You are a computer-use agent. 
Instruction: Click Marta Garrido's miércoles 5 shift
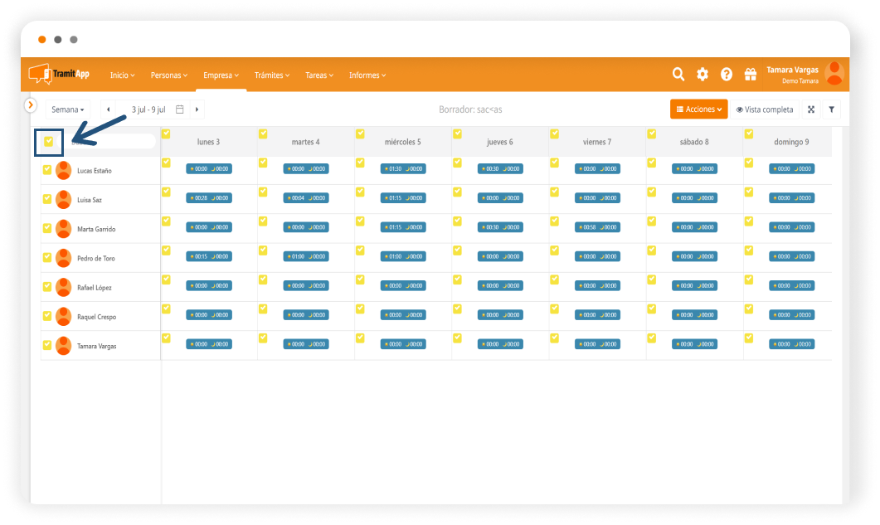coord(403,227)
